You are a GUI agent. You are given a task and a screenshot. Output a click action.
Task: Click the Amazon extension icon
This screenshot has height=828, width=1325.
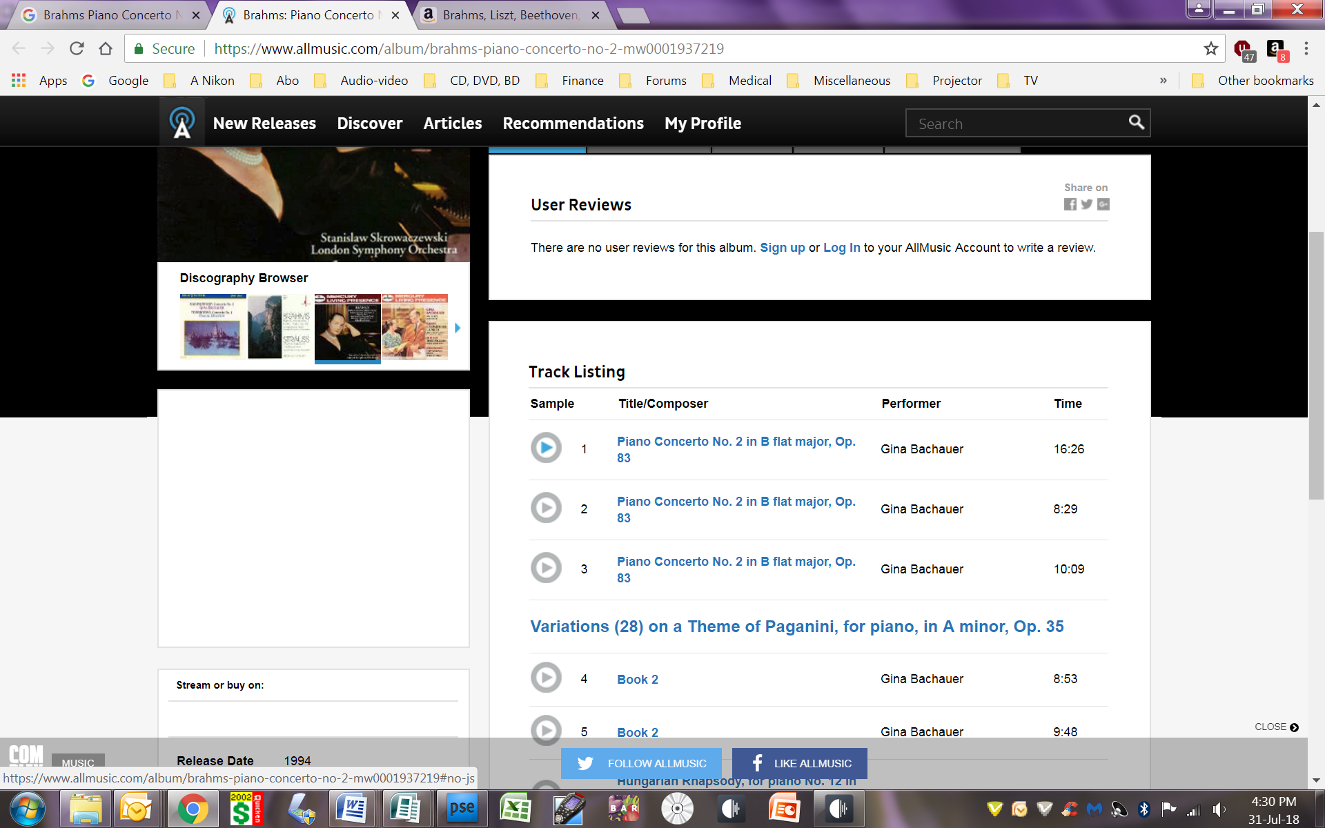pos(1277,50)
